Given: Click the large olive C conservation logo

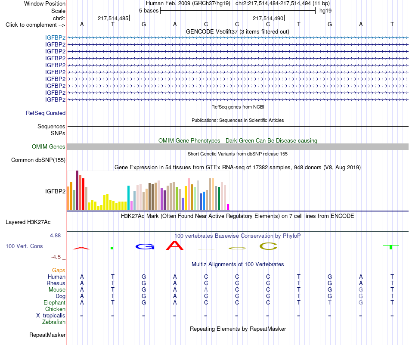Looking at the screenshot, I should [268, 246].
